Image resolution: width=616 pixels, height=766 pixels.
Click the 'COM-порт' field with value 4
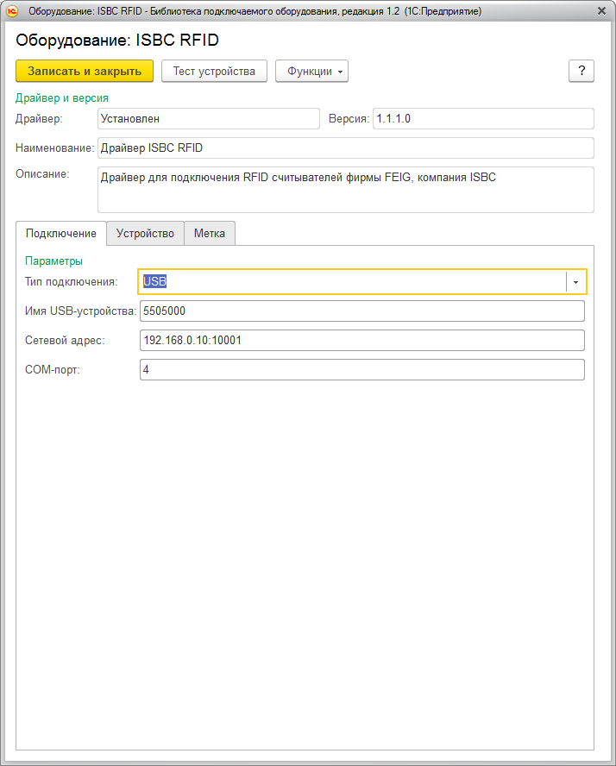pyautogui.click(x=362, y=370)
